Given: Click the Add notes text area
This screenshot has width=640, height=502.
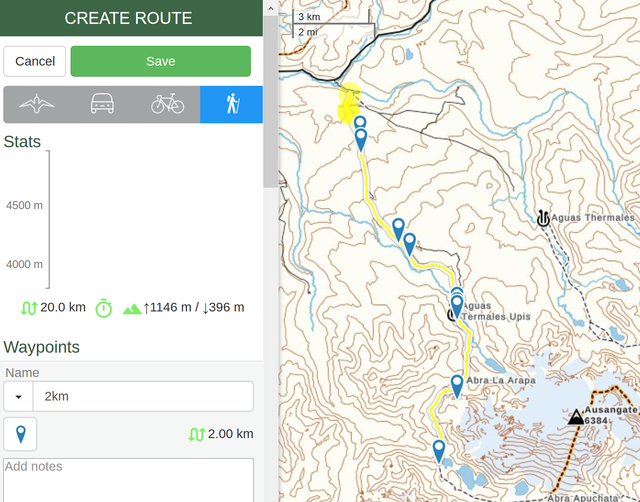Looking at the screenshot, I should point(128,480).
